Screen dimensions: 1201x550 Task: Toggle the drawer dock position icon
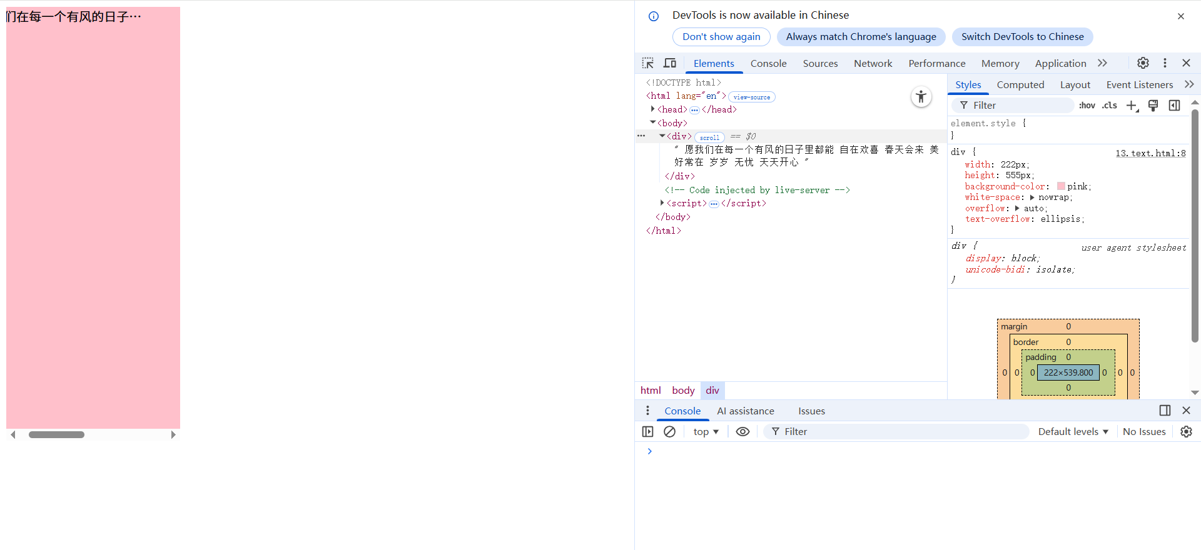pyautogui.click(x=1165, y=411)
